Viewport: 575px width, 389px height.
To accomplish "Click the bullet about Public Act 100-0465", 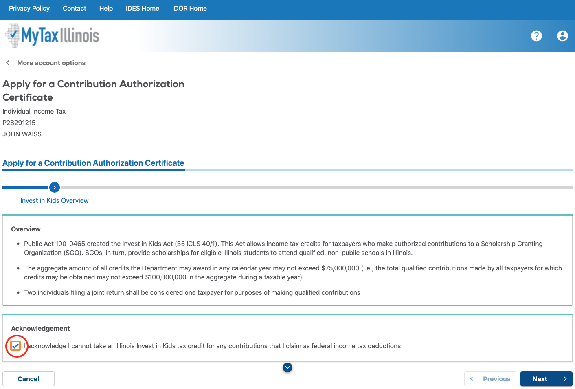I will [x=283, y=248].
